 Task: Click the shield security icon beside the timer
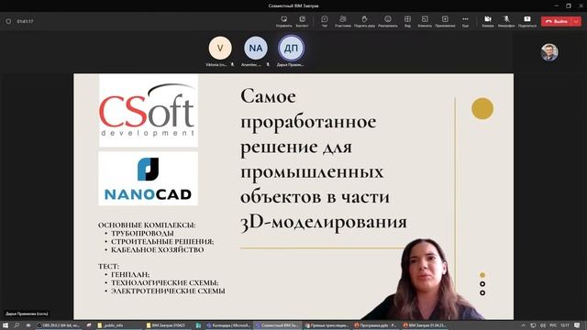[8, 22]
